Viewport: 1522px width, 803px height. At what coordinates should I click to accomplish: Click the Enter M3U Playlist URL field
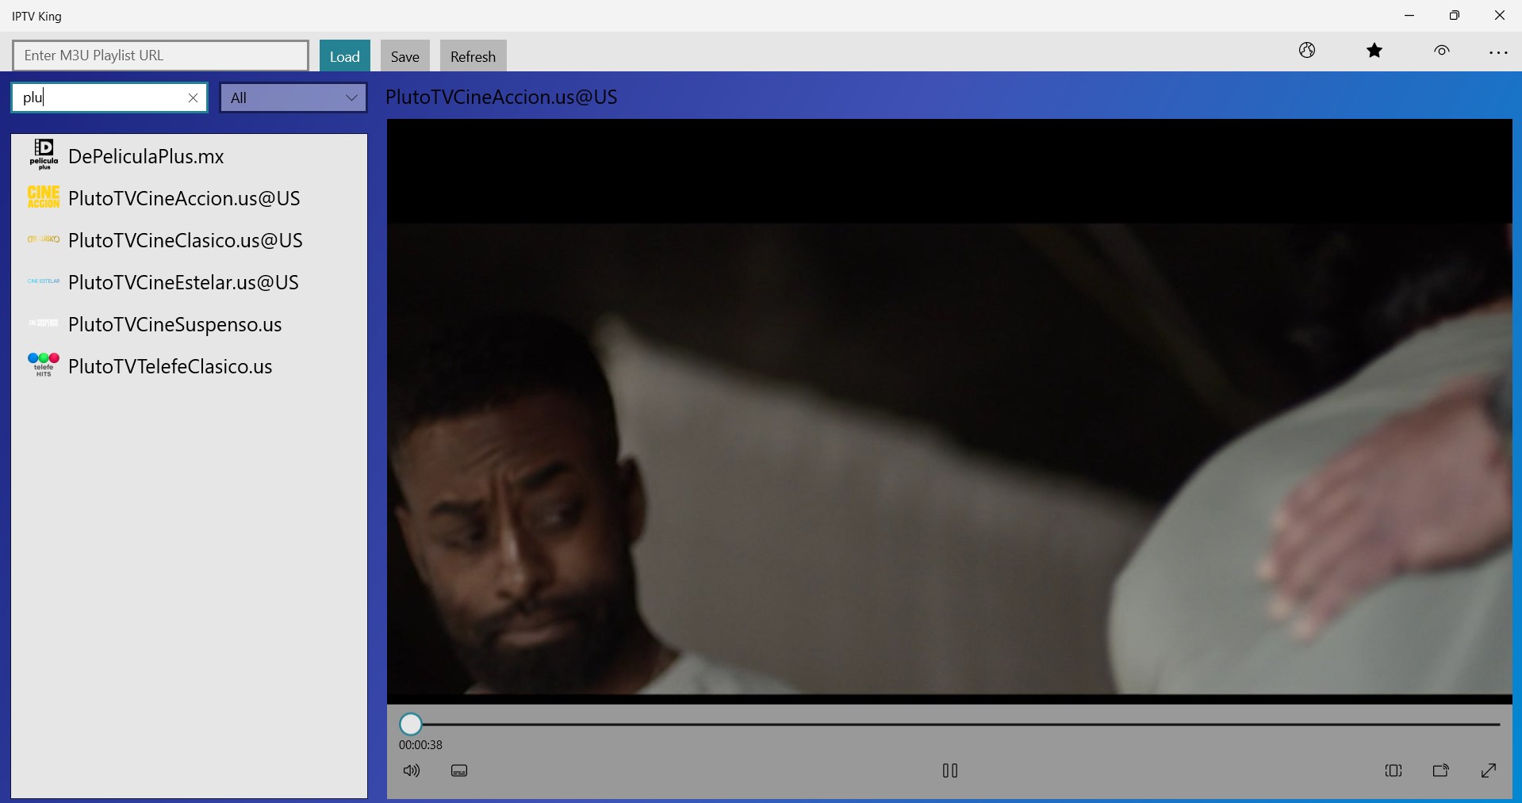(x=159, y=55)
